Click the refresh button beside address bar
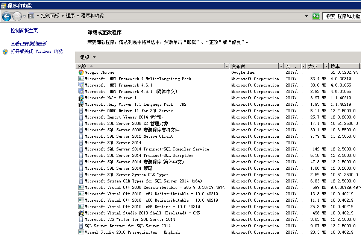This screenshot has height=237, width=361. 316,16
